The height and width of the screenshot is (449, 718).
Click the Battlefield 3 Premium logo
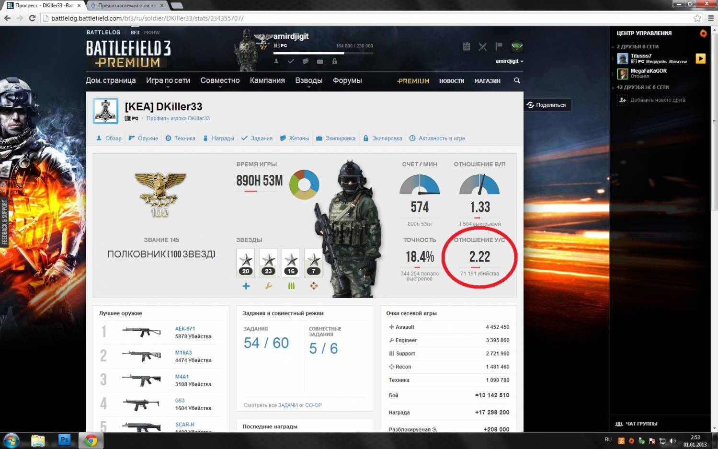(128, 54)
